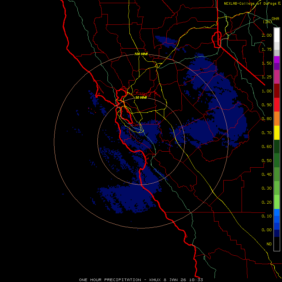Click the '1.25' scale value
This screenshot has height=282, width=282.
[x=267, y=77]
